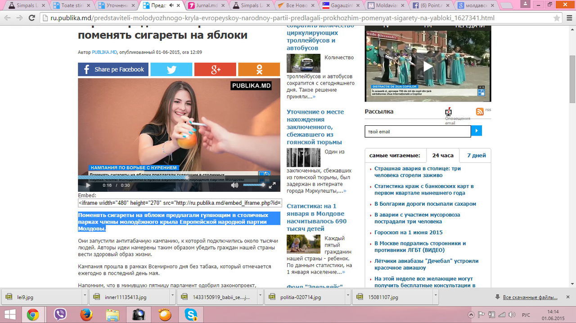This screenshot has height=323, width=576.
Task: Open Firefox from the taskbar
Action: click(86, 315)
